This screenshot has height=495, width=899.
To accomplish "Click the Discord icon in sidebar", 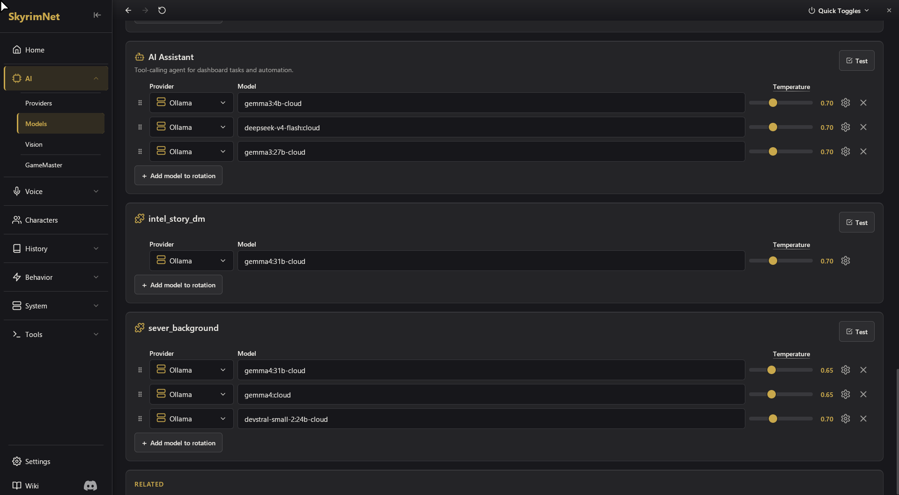I will (90, 486).
